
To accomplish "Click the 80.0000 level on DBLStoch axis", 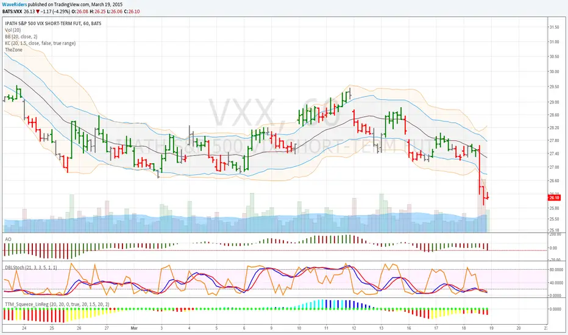I will 555,269.
